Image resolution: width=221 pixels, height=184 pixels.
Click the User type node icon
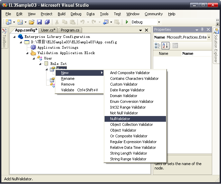click(40, 58)
